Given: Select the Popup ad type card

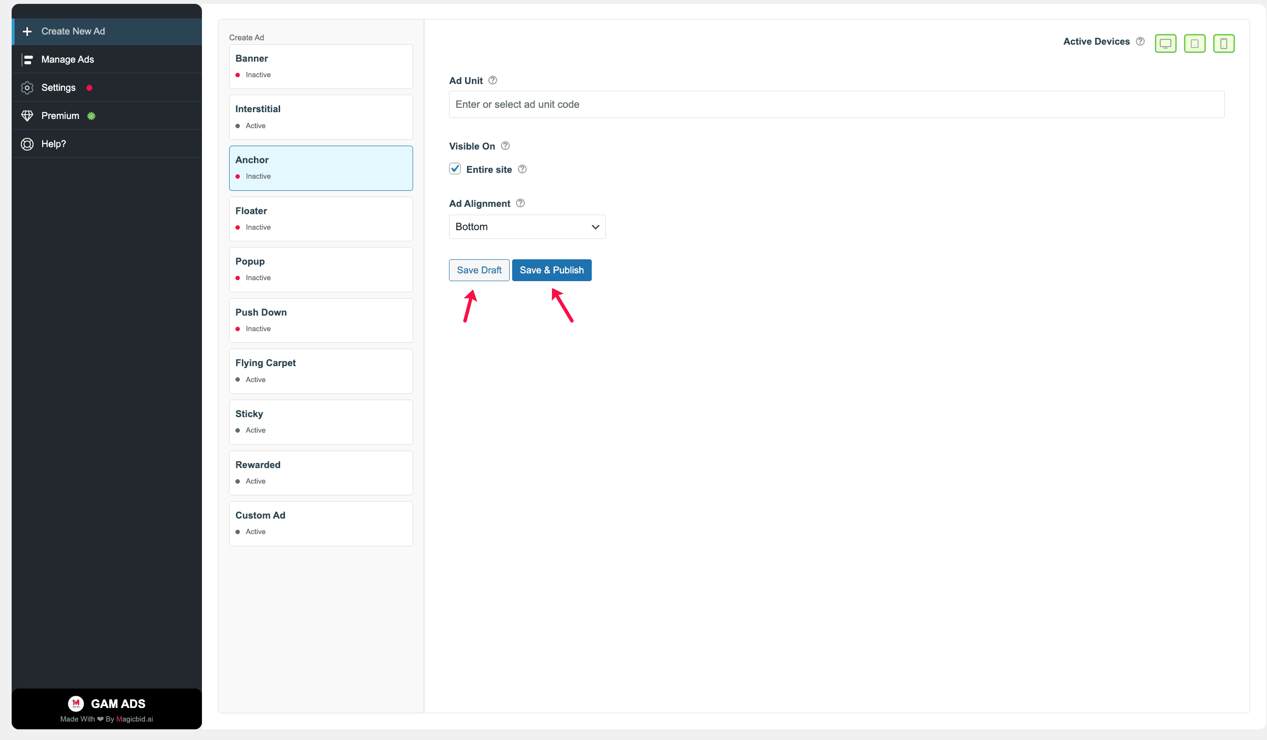Looking at the screenshot, I should coord(321,269).
